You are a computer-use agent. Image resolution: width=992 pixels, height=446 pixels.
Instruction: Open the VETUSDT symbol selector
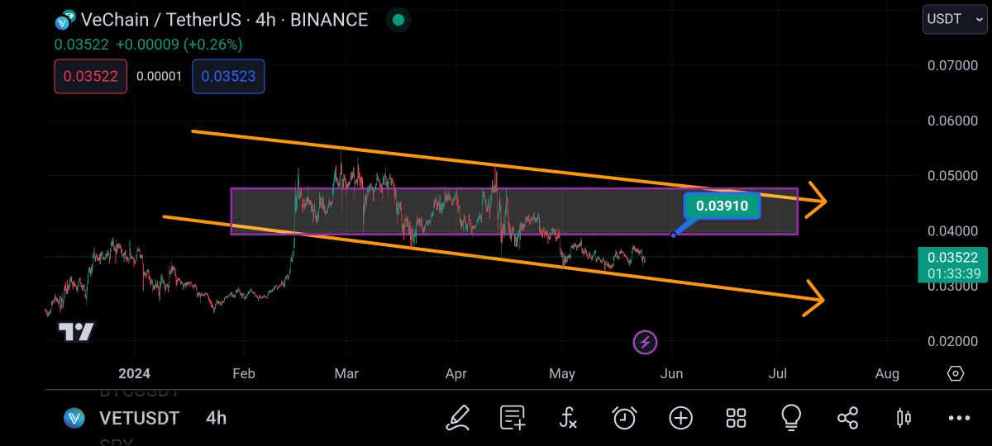pos(139,418)
